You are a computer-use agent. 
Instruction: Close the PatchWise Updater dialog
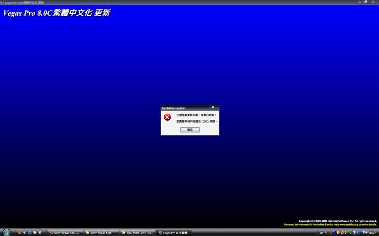[x=213, y=107]
